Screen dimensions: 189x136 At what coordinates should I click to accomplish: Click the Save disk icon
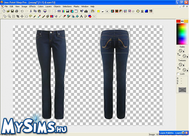click(x=12, y=11)
